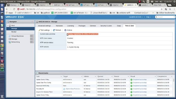Bookmark this page with the star
Screen dimensions: 176x99
[162, 9]
